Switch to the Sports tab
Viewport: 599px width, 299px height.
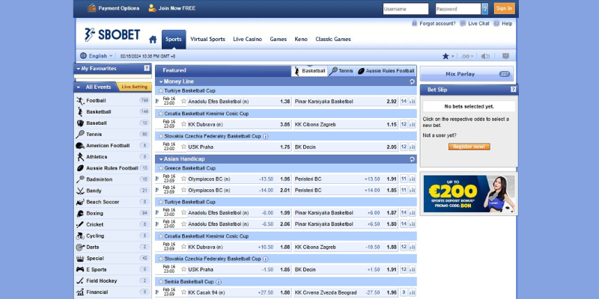(174, 40)
